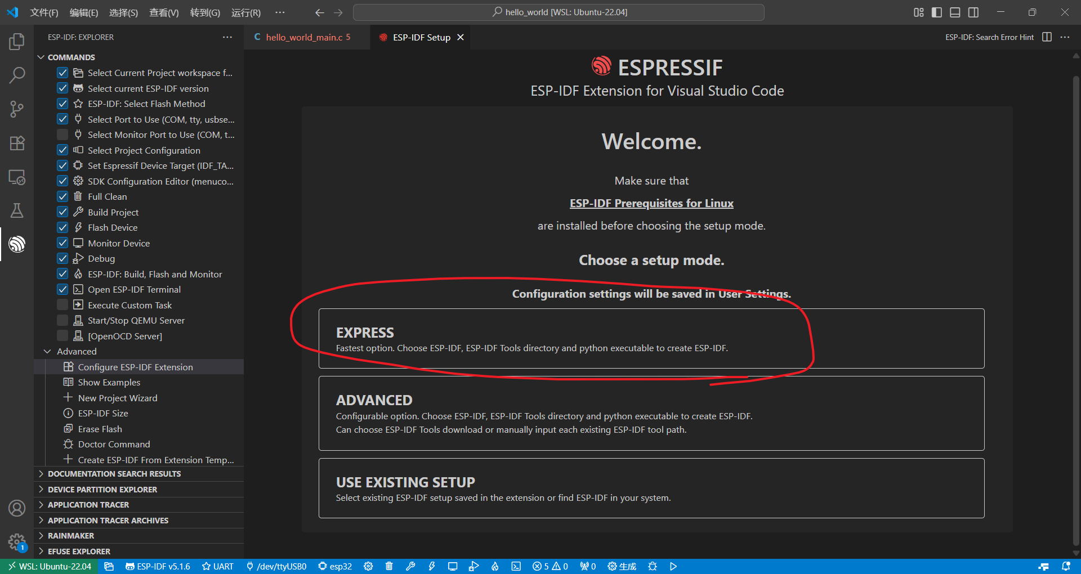Open the 运行(R) menu
The image size is (1081, 574).
pyautogui.click(x=246, y=12)
